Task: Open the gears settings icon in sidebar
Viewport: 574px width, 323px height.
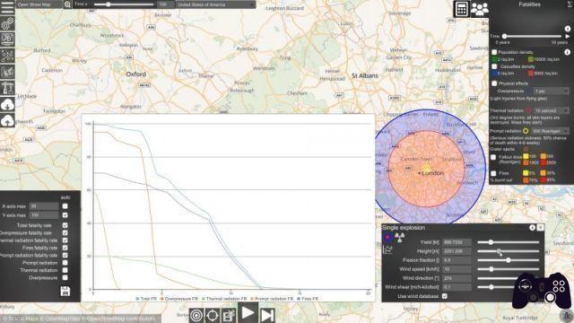Action: (7, 24)
